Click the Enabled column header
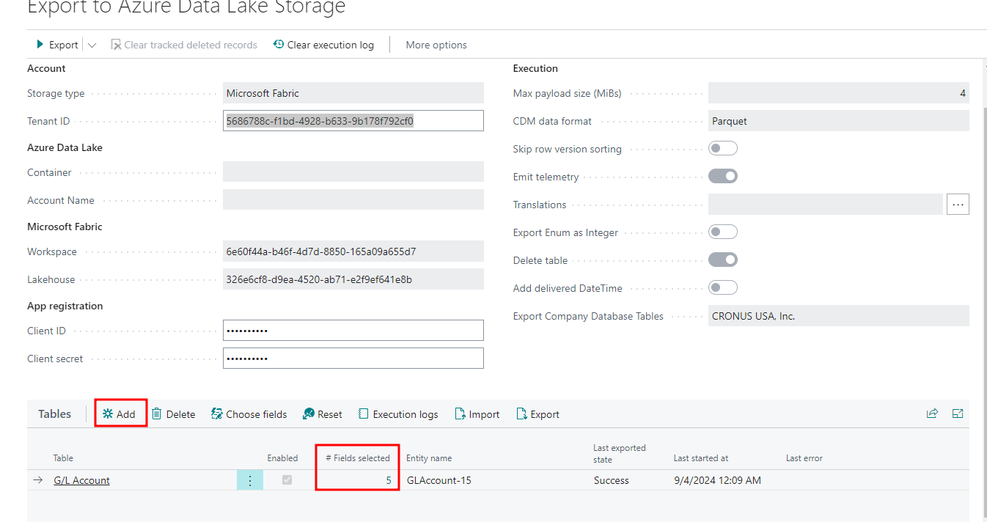Screen dimensions: 987x522 click(282, 458)
